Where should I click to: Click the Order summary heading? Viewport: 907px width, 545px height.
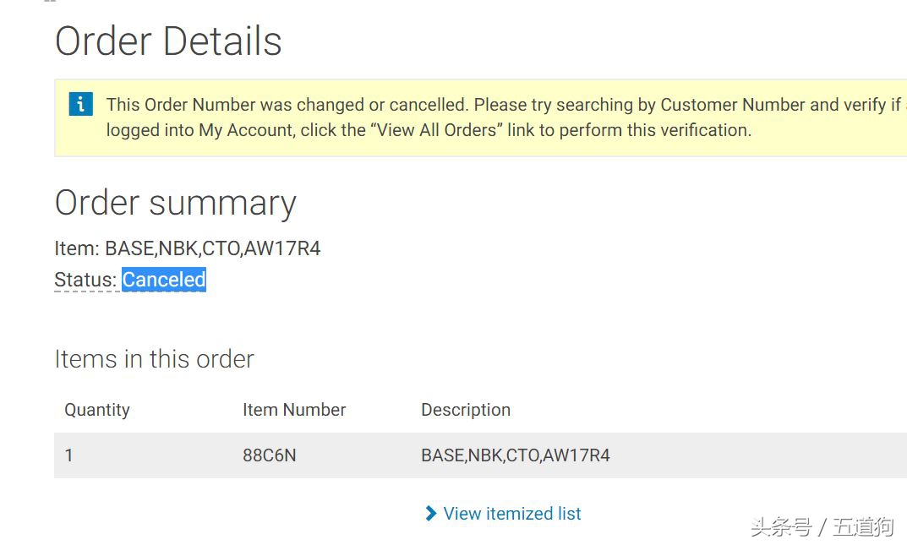(175, 203)
